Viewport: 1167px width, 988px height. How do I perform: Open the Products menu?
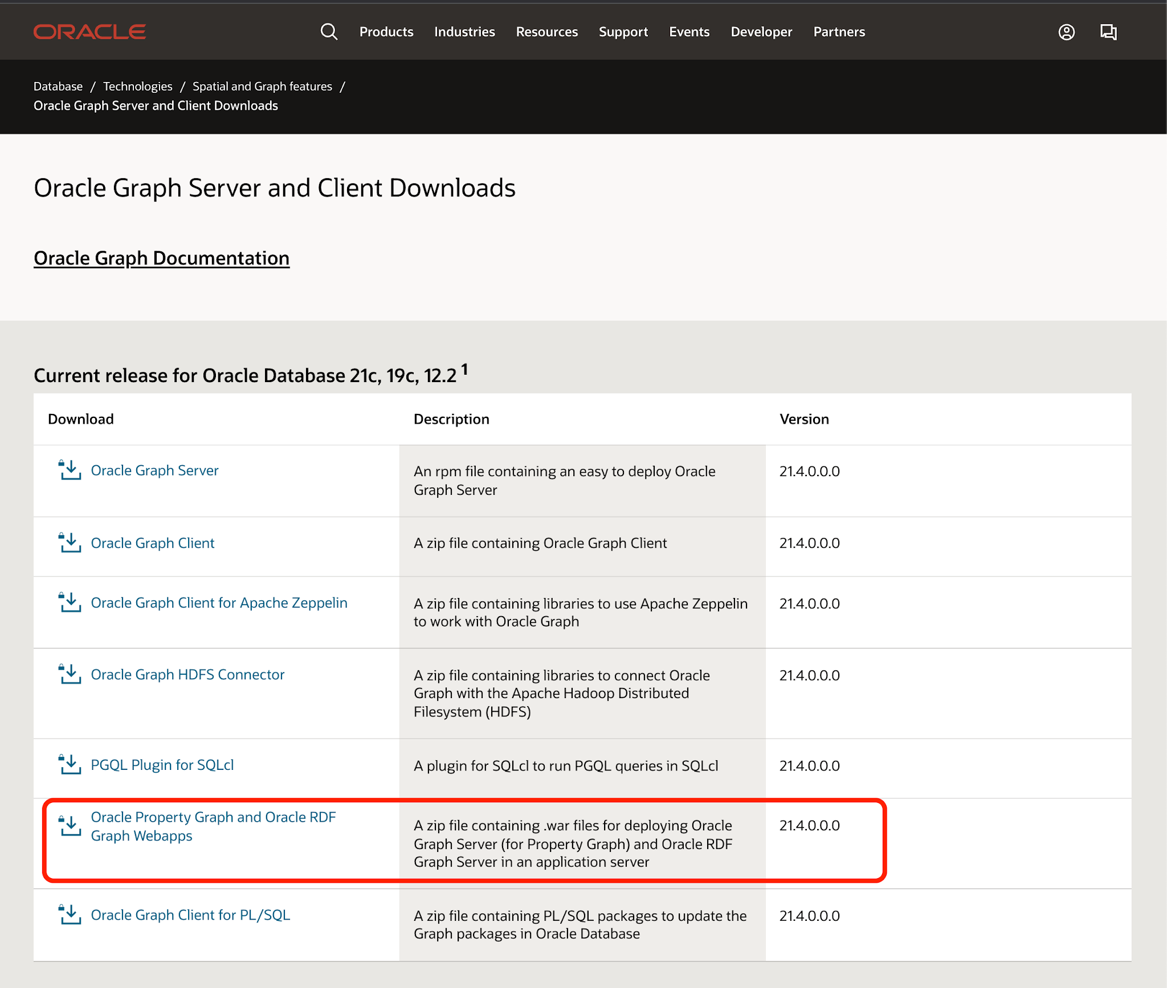pos(386,32)
